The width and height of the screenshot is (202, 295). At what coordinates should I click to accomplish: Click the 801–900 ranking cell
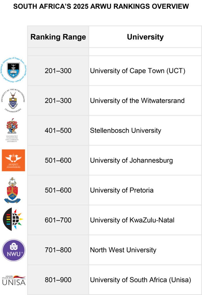[58, 280]
